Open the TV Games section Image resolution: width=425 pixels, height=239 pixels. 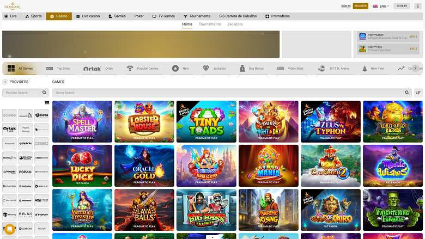[x=163, y=16]
